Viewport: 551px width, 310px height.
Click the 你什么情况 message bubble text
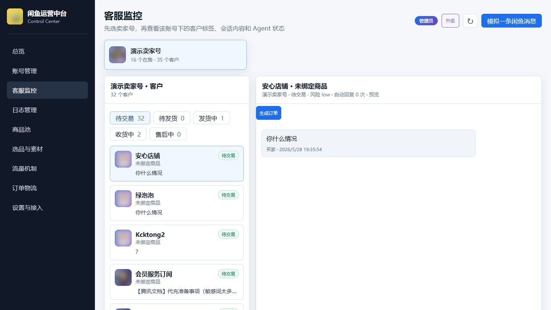(282, 139)
